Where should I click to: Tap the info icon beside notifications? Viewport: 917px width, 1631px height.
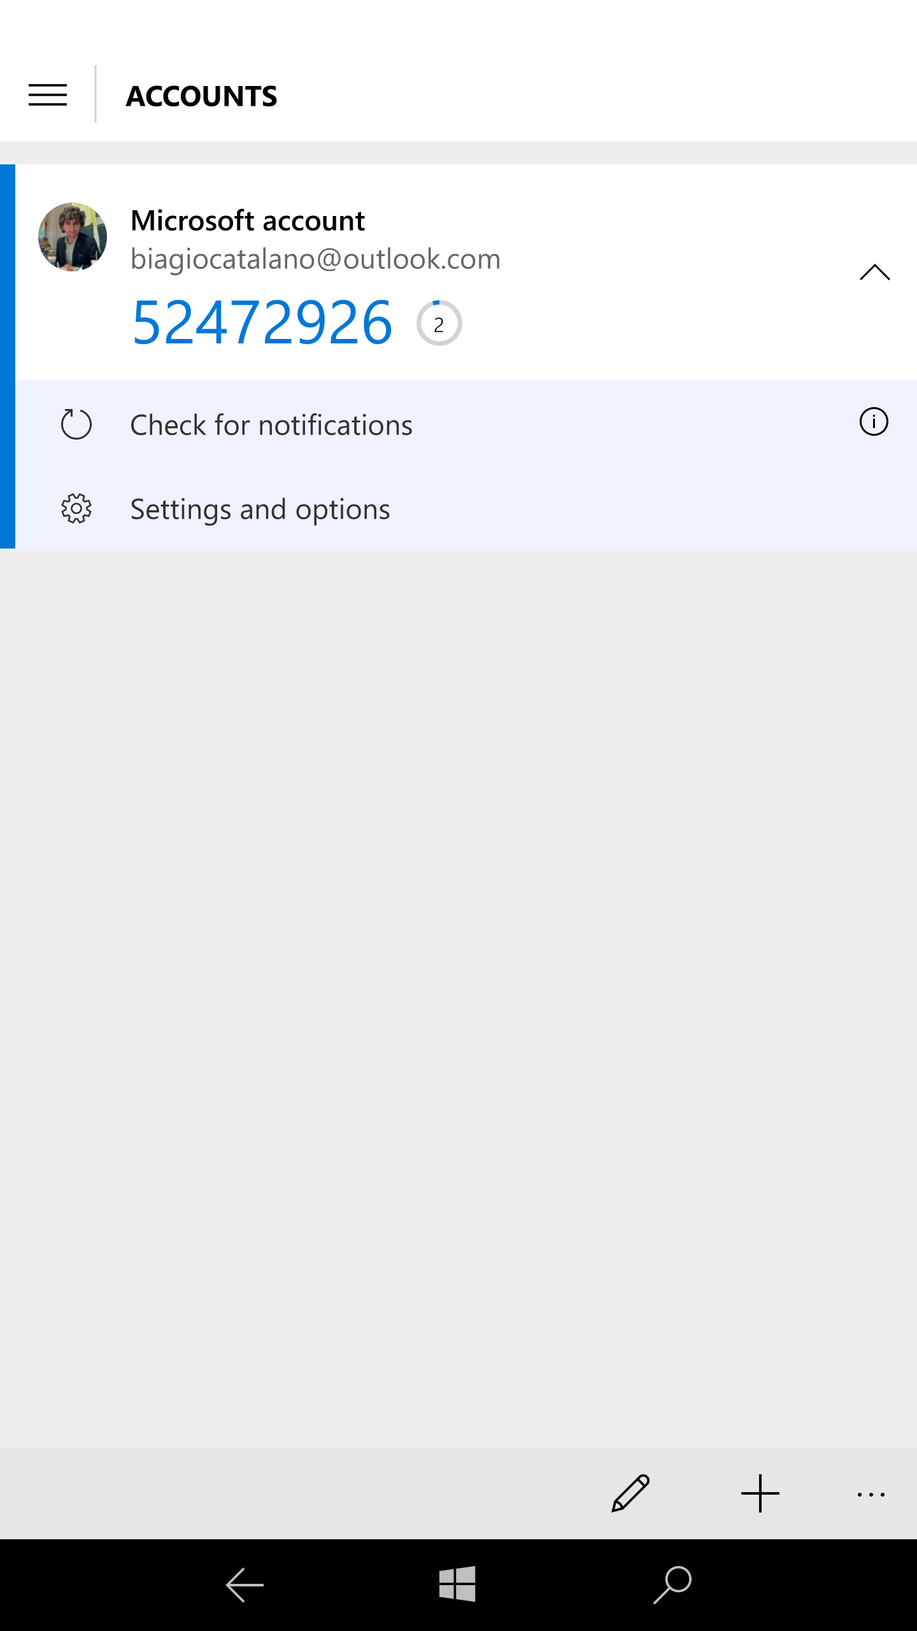(x=874, y=422)
